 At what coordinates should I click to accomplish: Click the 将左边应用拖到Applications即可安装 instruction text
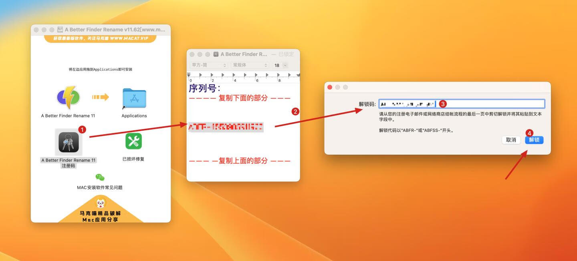pyautogui.click(x=101, y=70)
